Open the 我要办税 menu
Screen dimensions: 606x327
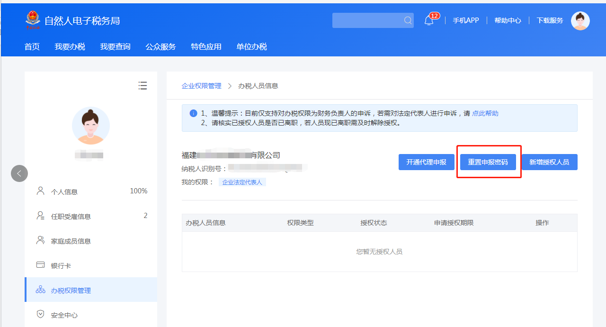[70, 46]
